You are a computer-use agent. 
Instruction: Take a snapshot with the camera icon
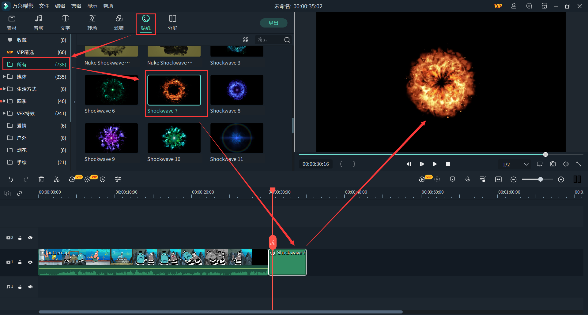(x=552, y=164)
